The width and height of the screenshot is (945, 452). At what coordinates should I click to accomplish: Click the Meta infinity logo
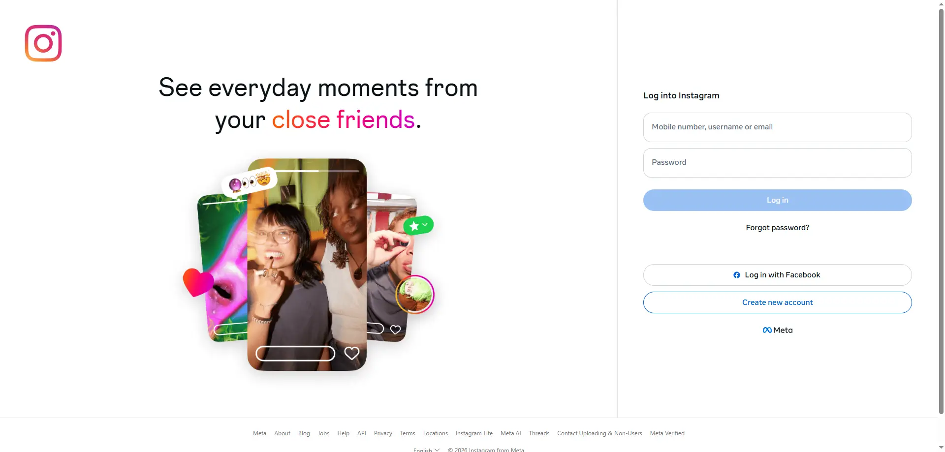767,330
